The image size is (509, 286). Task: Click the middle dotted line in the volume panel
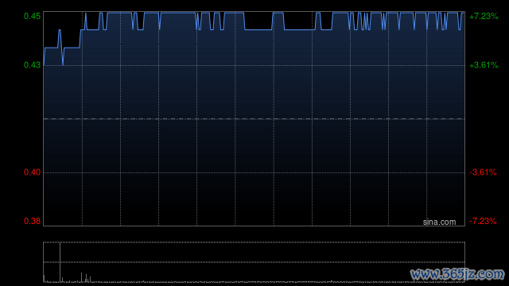(x=254, y=262)
